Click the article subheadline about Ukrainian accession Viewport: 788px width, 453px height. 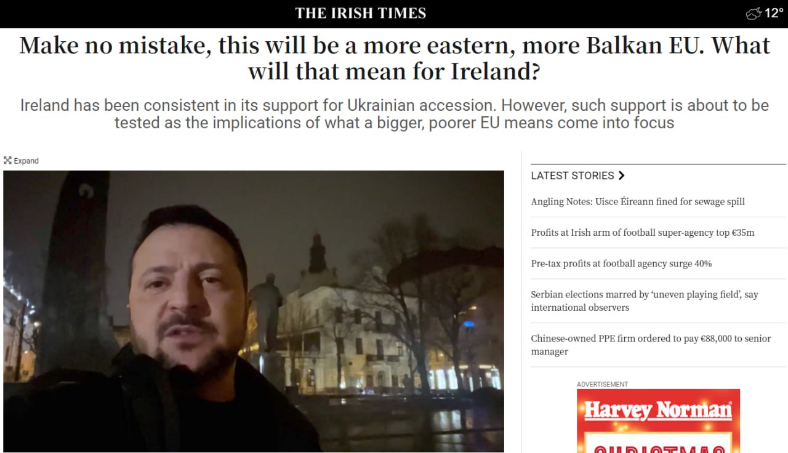(394, 114)
